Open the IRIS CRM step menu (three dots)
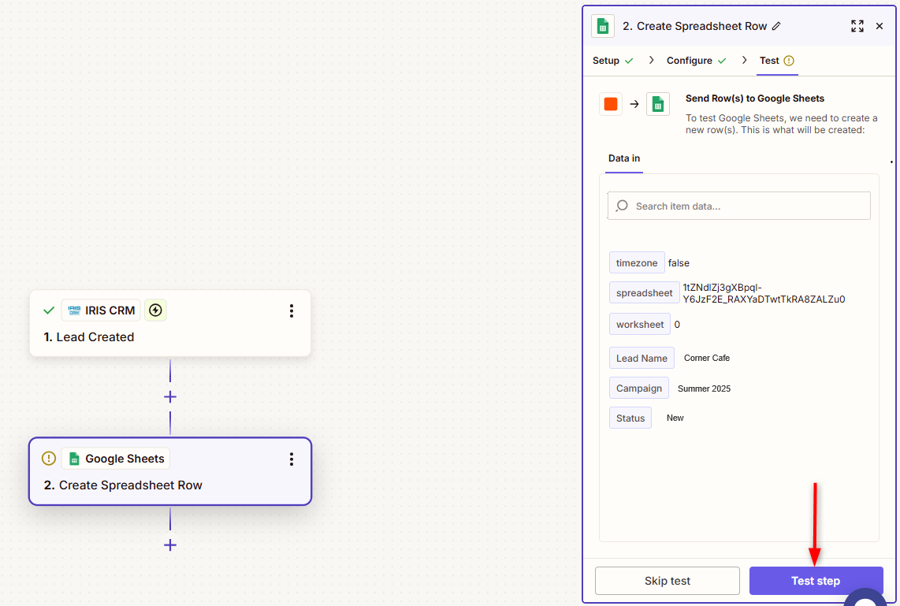The width and height of the screenshot is (900, 606). tap(292, 310)
